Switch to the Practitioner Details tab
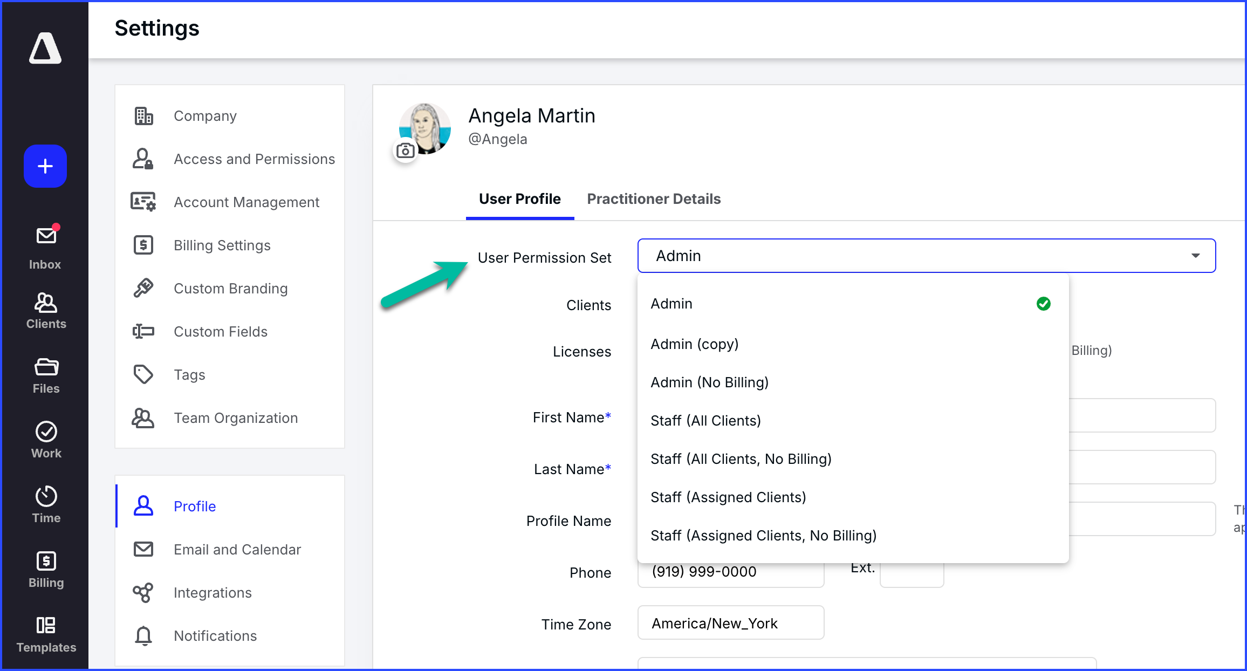This screenshot has height=671, width=1247. point(654,199)
